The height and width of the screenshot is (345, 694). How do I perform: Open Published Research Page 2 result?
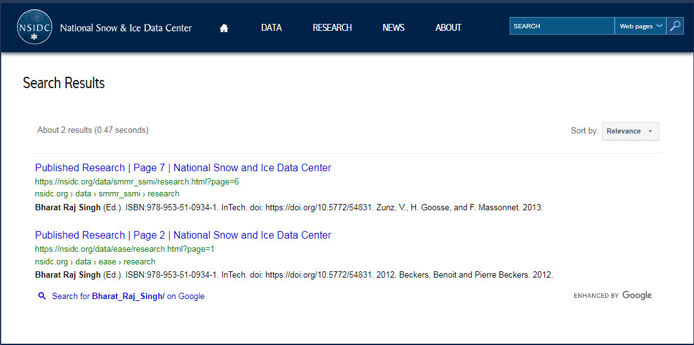183,235
